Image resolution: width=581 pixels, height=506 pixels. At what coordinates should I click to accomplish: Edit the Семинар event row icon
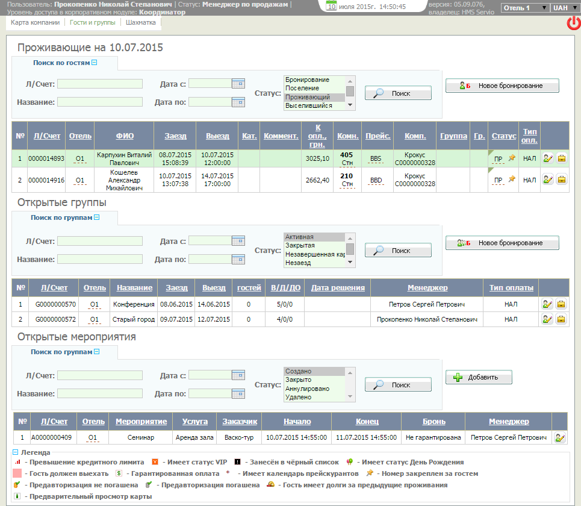point(560,438)
